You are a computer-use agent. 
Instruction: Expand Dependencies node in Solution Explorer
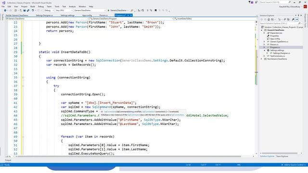click(x=264, y=33)
